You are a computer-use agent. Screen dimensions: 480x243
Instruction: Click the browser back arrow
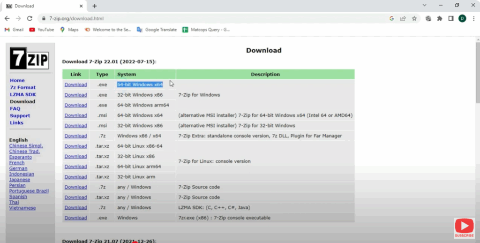coord(7,18)
